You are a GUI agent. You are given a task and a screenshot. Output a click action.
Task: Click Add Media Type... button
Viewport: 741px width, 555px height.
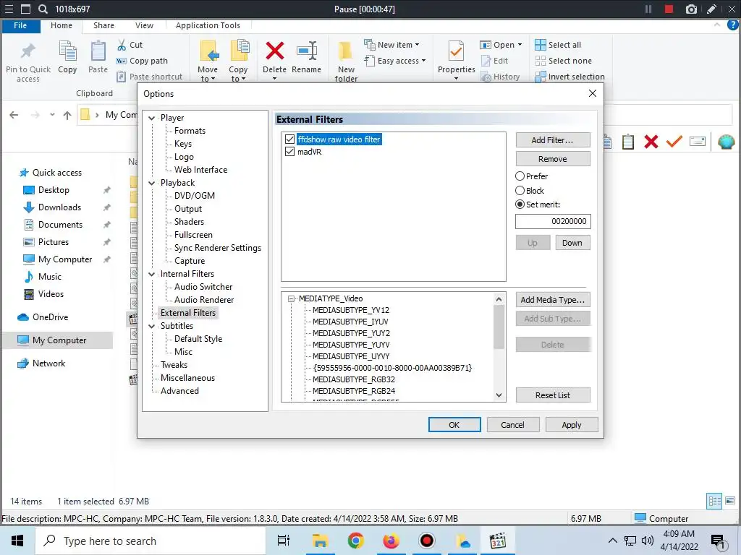[x=553, y=300]
